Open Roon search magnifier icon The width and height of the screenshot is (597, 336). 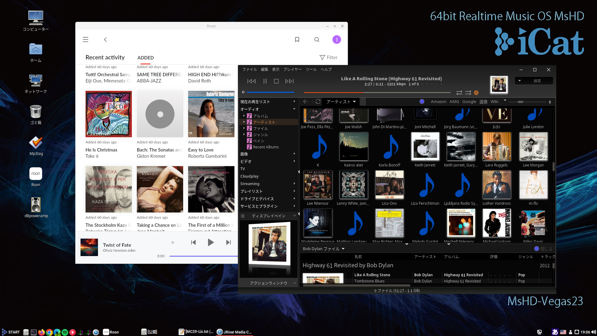pos(317,40)
